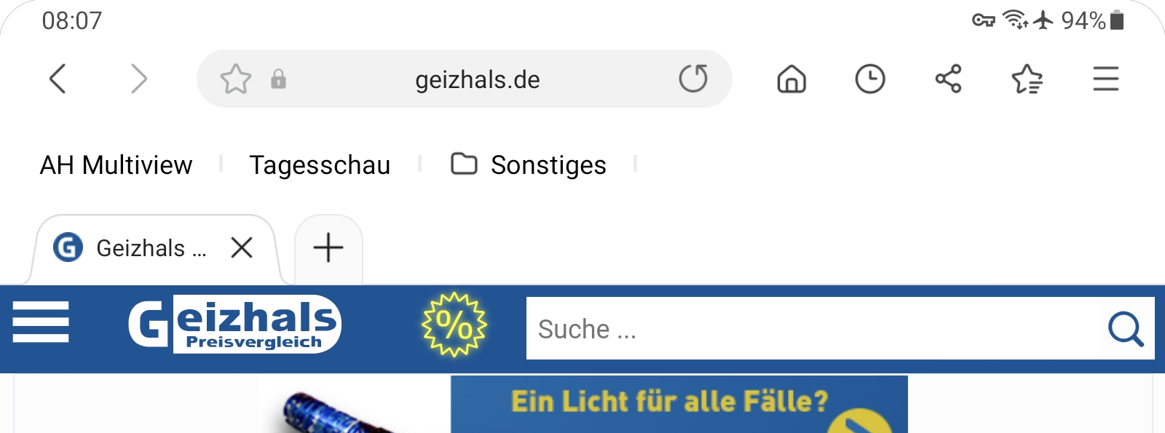
Task: Click the geizhals.de address bar
Action: point(478,79)
